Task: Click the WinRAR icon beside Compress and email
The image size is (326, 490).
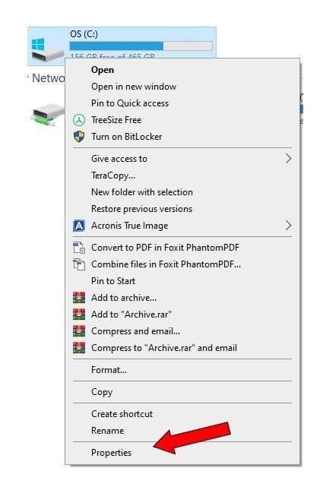Action: (x=79, y=331)
